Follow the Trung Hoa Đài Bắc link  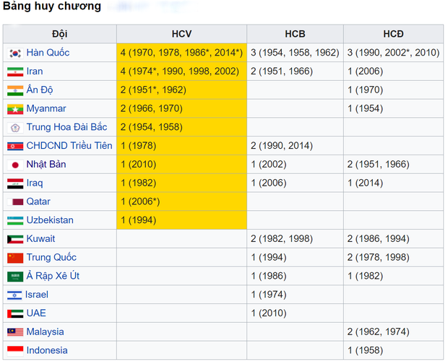click(66, 127)
